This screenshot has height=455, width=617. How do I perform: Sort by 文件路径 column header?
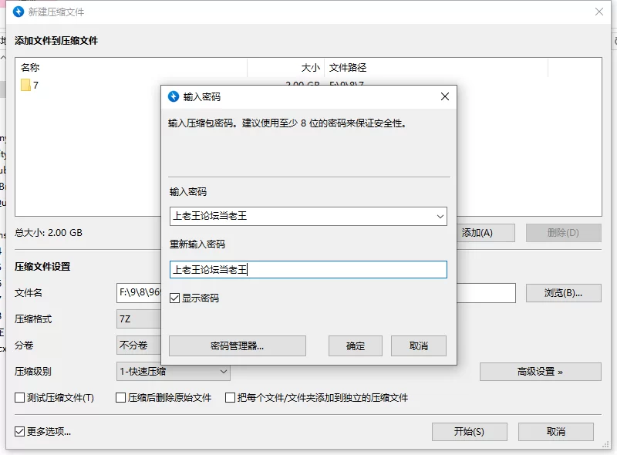click(436, 68)
